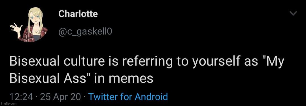Screen dimensions: 306x106
Task: Open the @c_gaskell0 handle profile
Action: (x=85, y=32)
